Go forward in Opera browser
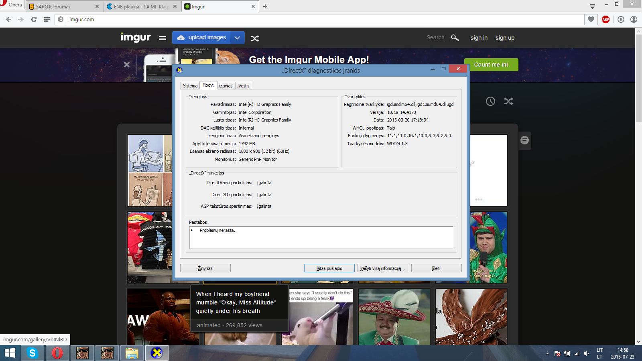The height and width of the screenshot is (361, 642). [x=21, y=19]
